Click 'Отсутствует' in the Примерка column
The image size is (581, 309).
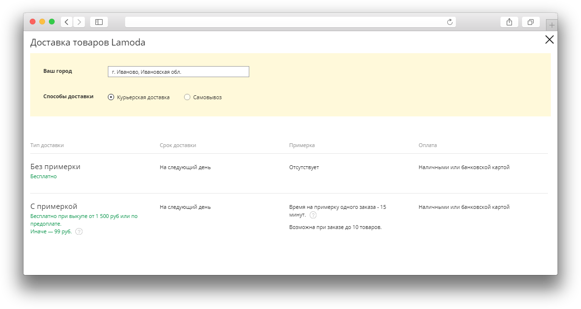(x=304, y=167)
